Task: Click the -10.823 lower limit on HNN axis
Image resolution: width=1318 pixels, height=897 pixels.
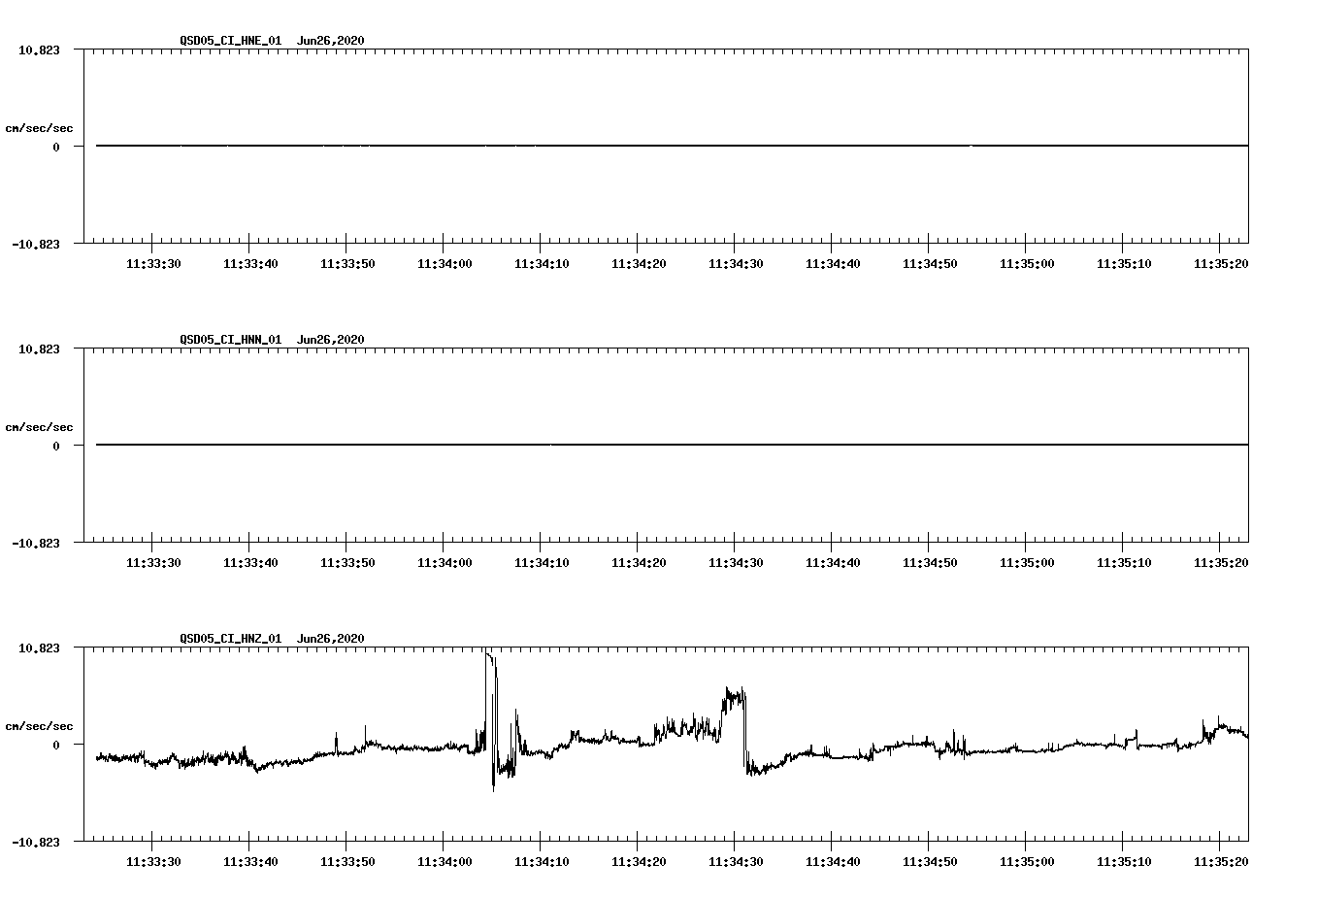Action: click(36, 543)
